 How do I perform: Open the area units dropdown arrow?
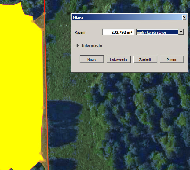(181, 32)
